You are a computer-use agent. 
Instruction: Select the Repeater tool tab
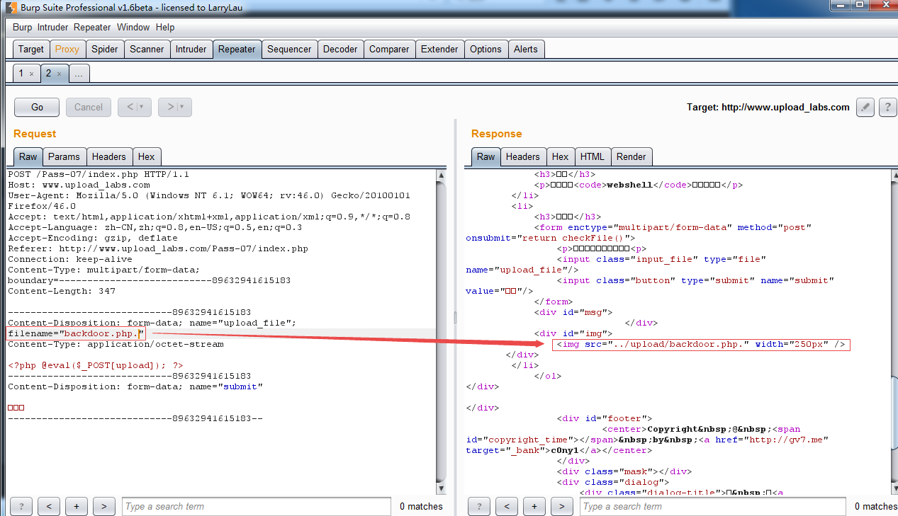click(237, 49)
